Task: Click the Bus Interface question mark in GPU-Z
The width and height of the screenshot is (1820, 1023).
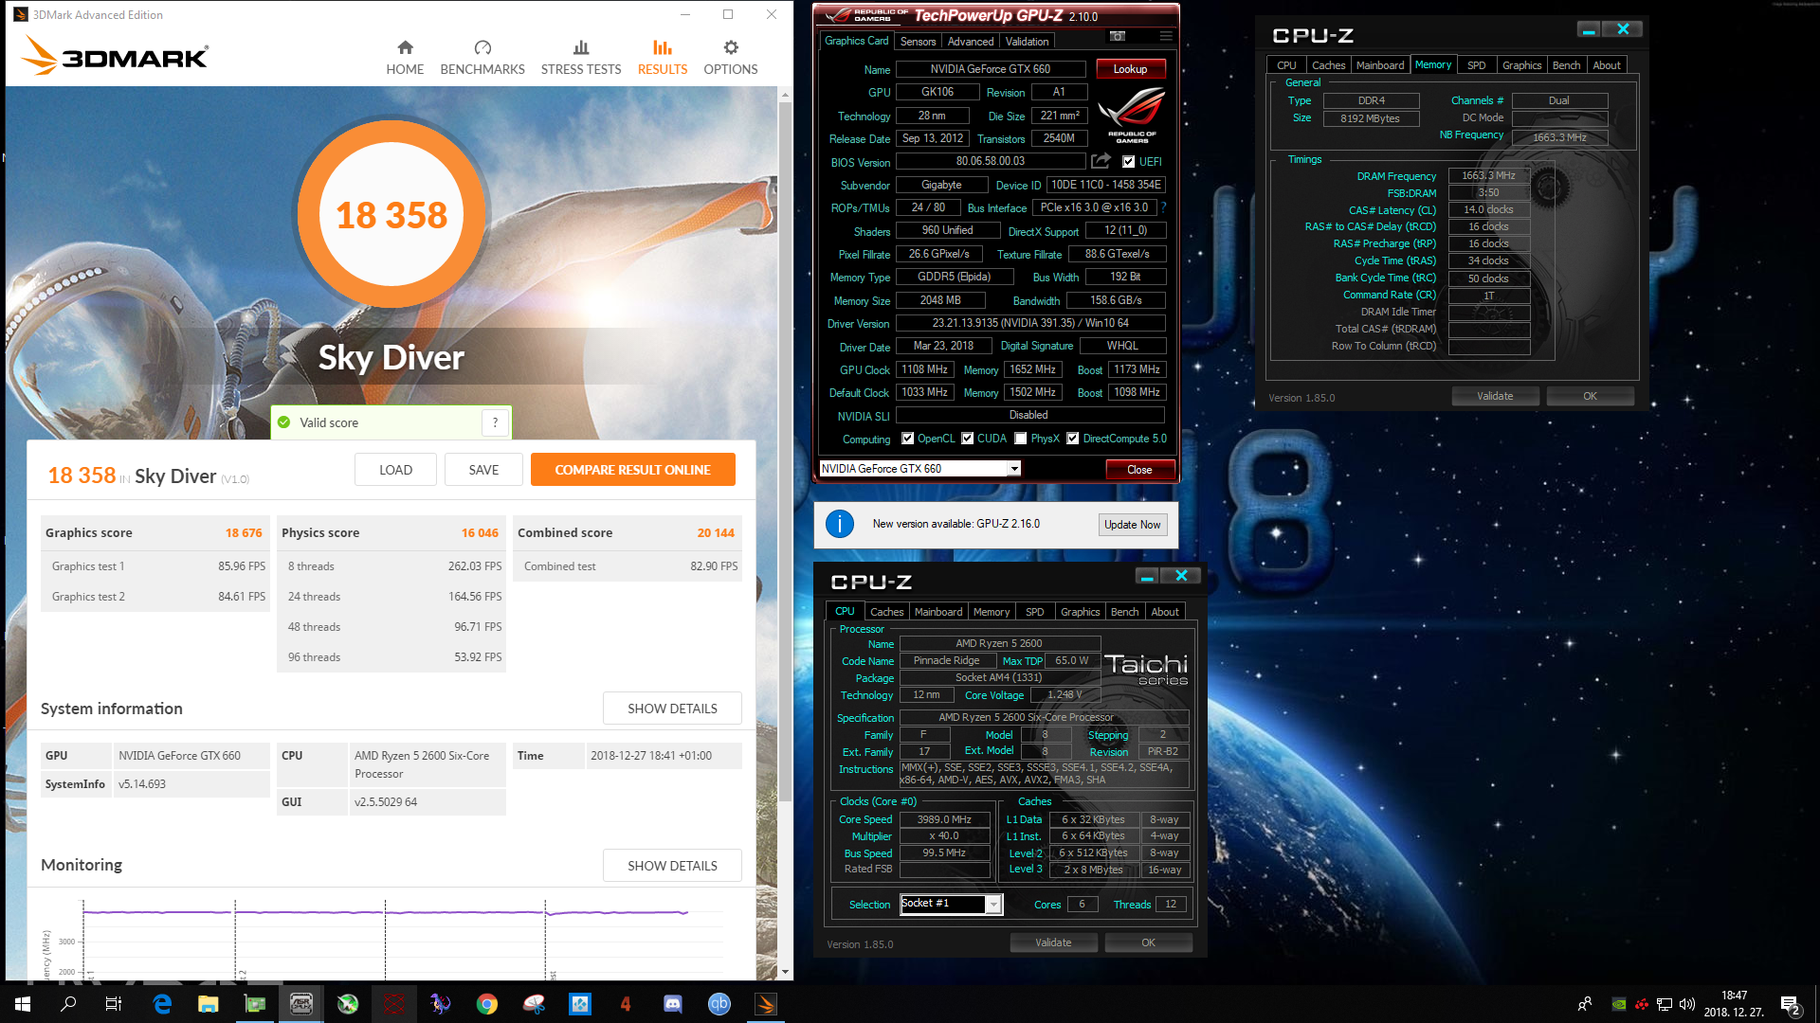Action: (x=1163, y=207)
